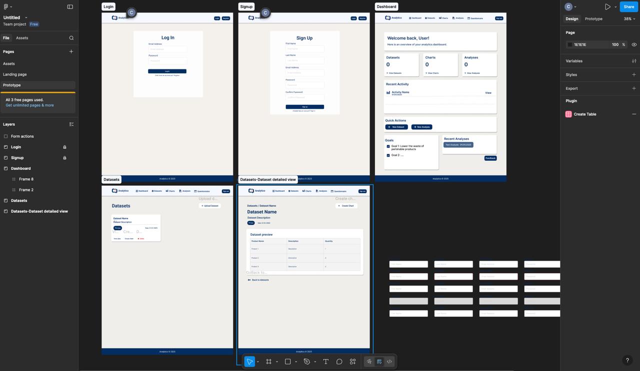This screenshot has height=371, width=640.
Task: Open the 38% zoom dropdown
Action: tap(629, 19)
